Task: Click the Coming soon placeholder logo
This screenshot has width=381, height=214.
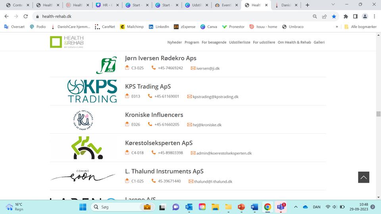Action: 83,176
